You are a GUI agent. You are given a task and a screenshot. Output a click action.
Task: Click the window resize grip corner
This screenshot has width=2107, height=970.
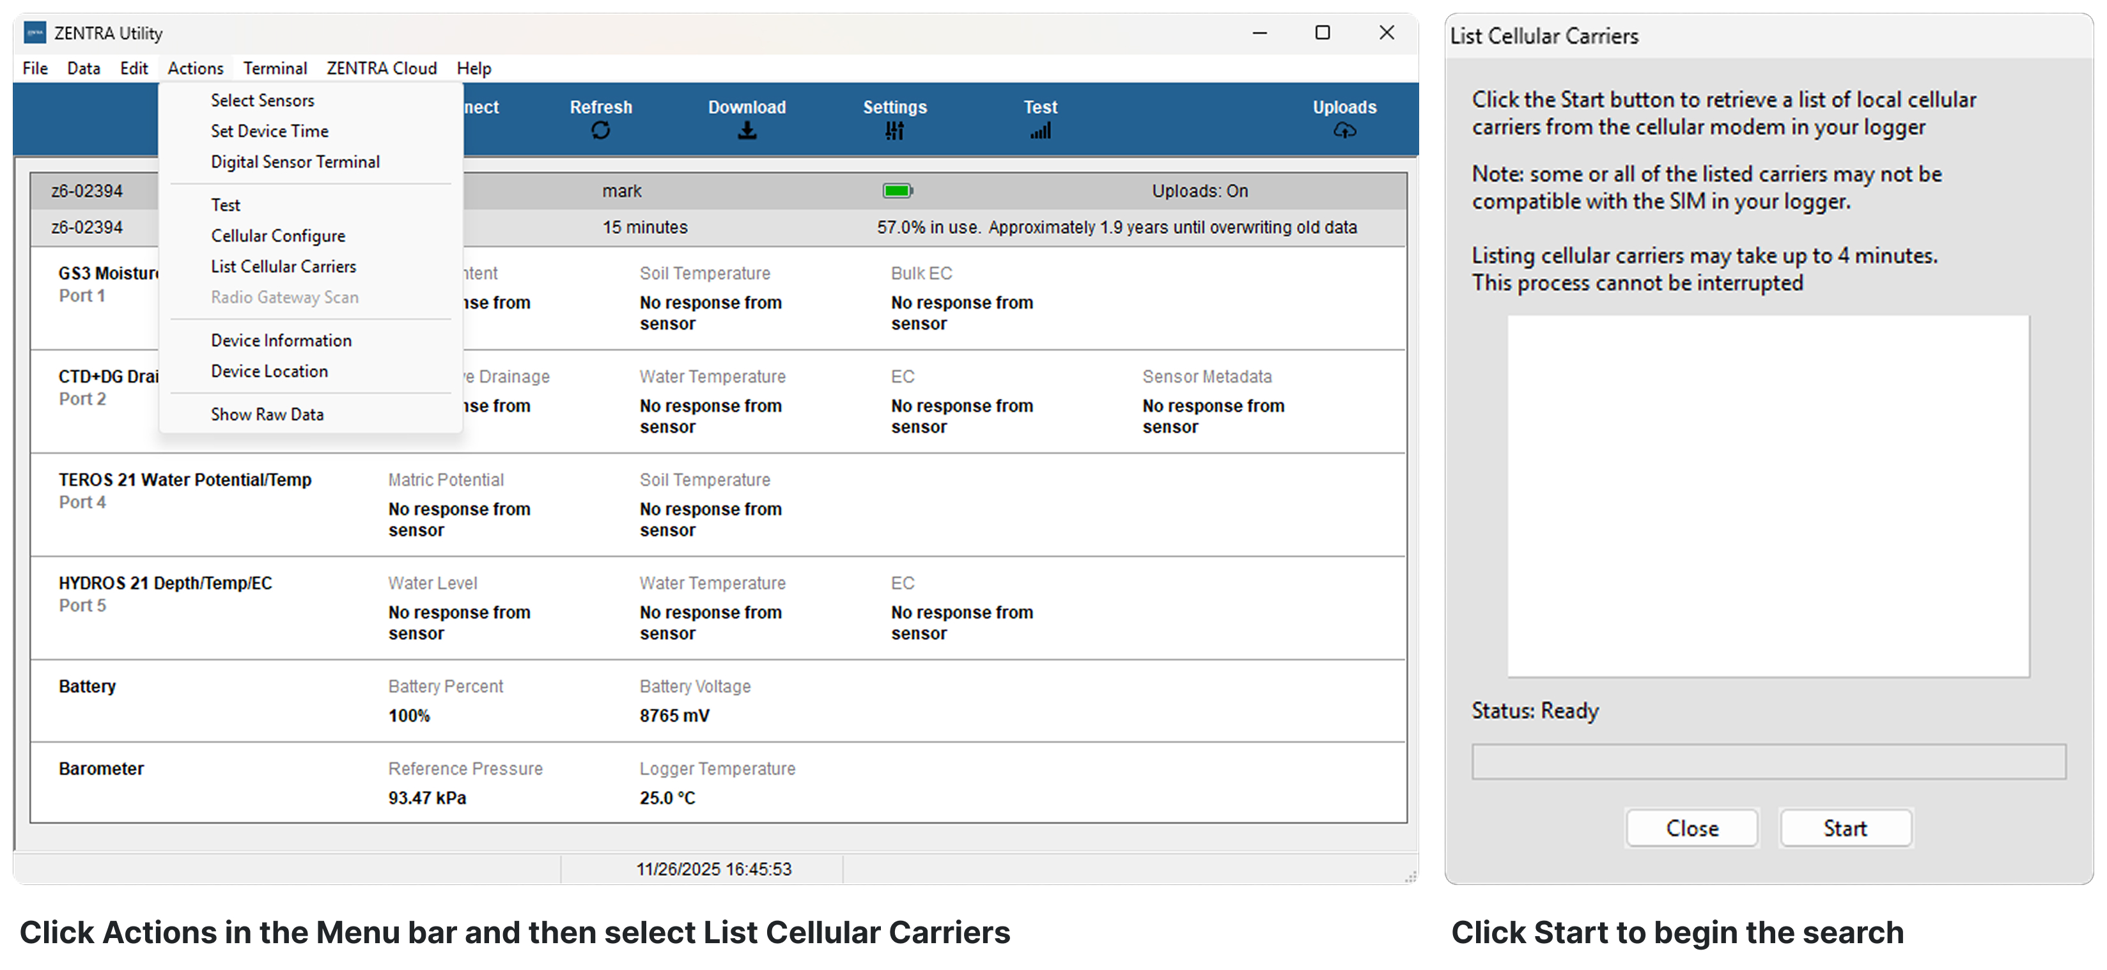[x=1410, y=877]
